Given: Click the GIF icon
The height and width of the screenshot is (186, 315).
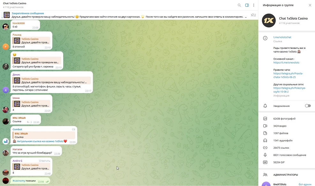Looking at the screenshot, I should point(265,162).
